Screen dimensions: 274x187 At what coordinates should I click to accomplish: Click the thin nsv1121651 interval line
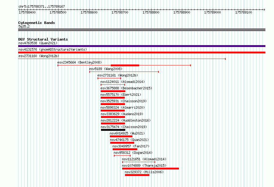click(x=139, y=162)
